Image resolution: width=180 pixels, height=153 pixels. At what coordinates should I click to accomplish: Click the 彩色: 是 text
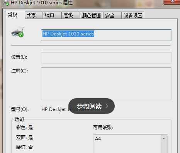[x=24, y=128]
